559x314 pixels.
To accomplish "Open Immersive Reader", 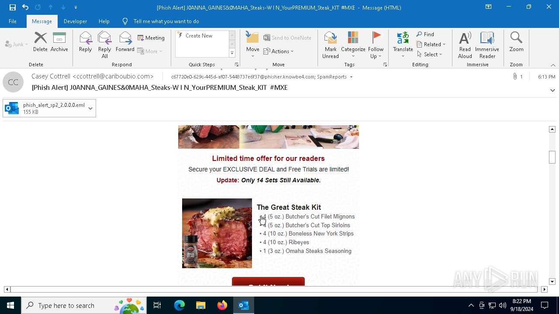I will (x=487, y=45).
